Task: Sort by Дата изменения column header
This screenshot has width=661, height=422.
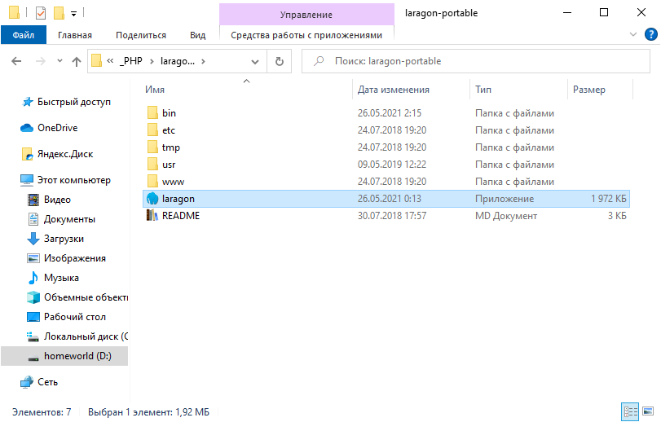Action: [393, 90]
